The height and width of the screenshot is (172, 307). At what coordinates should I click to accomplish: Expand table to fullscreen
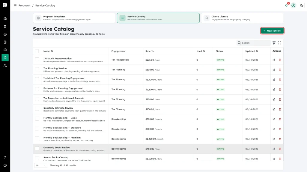[280, 43]
